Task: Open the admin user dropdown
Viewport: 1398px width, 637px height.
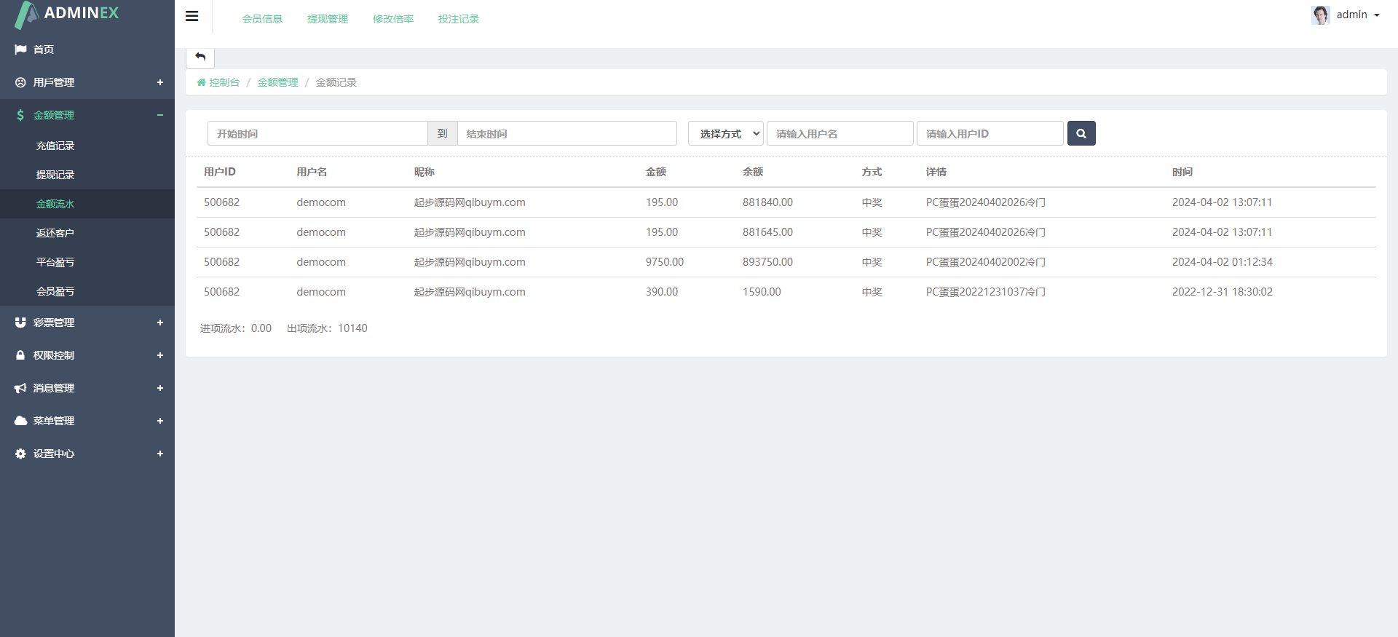Action: [1357, 15]
